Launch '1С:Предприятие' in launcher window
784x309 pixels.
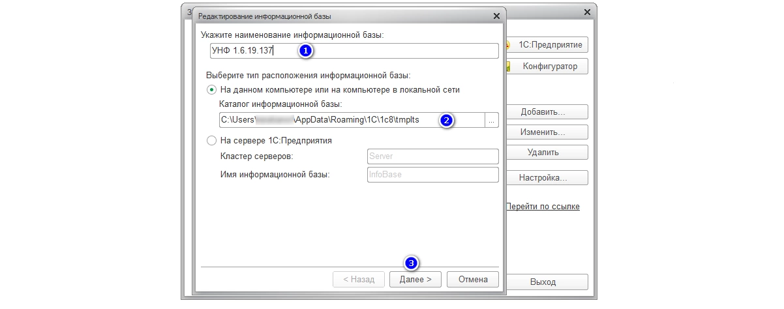point(547,45)
